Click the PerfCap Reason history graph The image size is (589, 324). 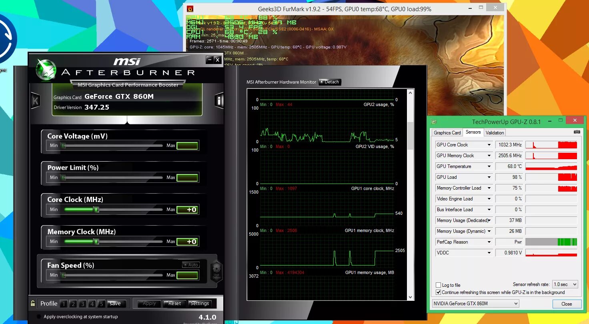[x=551, y=242]
